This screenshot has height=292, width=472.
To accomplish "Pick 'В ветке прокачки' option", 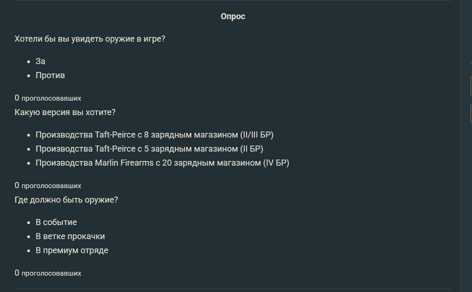I will (x=70, y=236).
